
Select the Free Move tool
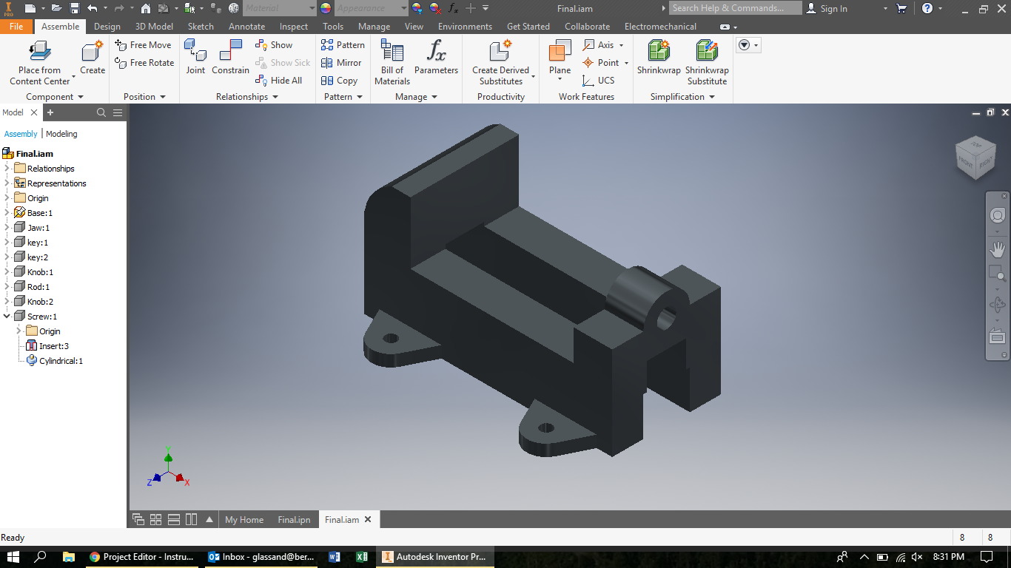coord(144,45)
